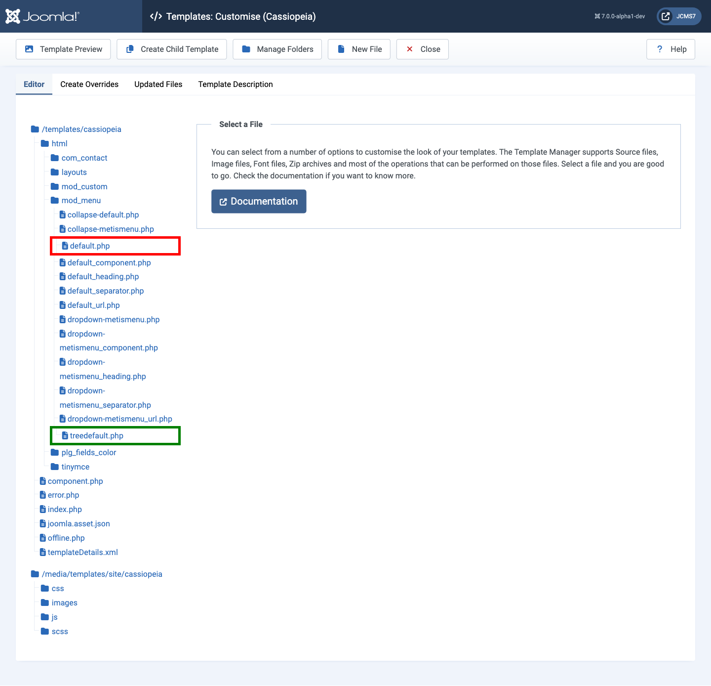Image resolution: width=711 pixels, height=686 pixels.
Task: Expand the scss media folder
Action: tap(54, 632)
